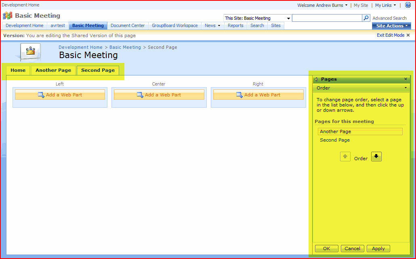The width and height of the screenshot is (416, 259).
Task: Click Add a Web Part in Left zone
Action: (x=60, y=95)
